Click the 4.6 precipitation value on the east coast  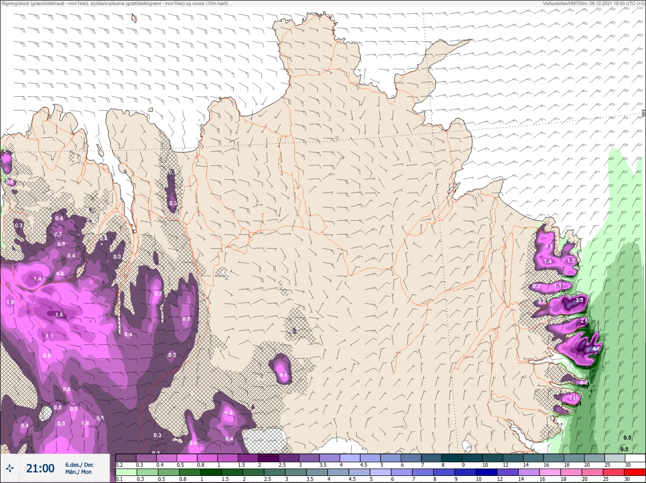pyautogui.click(x=597, y=348)
